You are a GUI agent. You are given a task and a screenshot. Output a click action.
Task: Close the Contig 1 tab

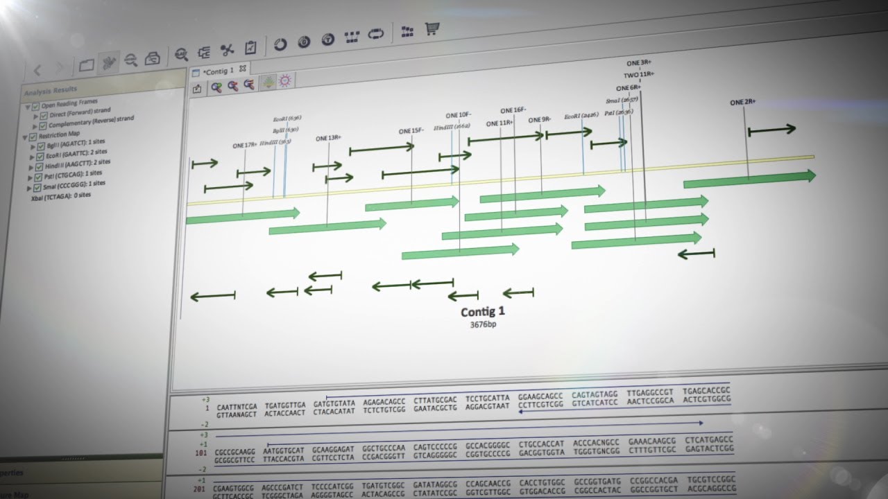(243, 69)
